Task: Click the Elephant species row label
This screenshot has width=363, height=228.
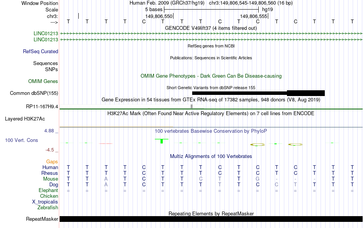Action: (48, 190)
